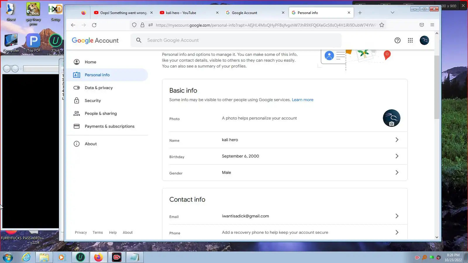Open the Privacy footer link
Image resolution: width=468 pixels, height=263 pixels.
tap(81, 233)
